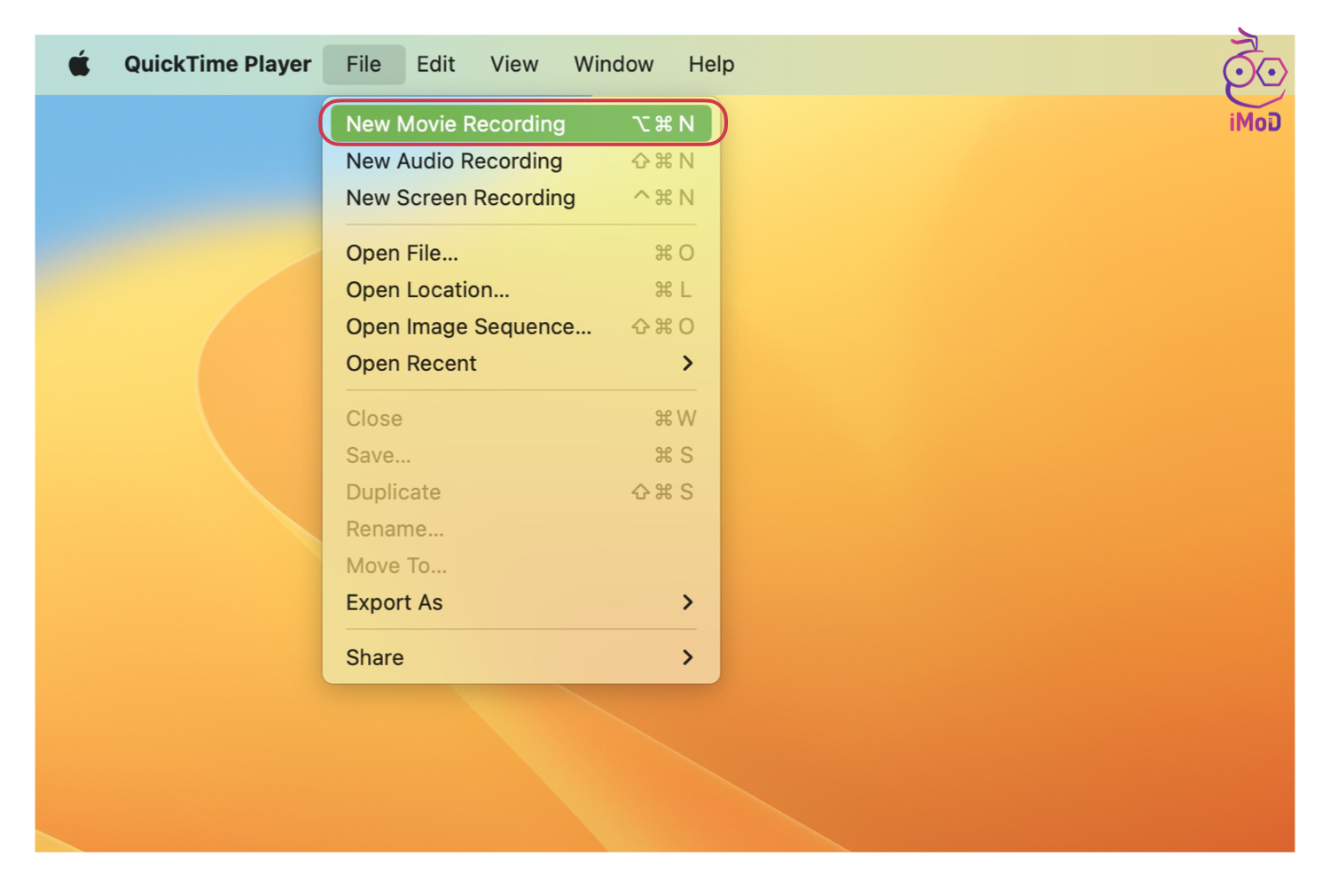Open the View menu
The image size is (1330, 887).
point(514,64)
